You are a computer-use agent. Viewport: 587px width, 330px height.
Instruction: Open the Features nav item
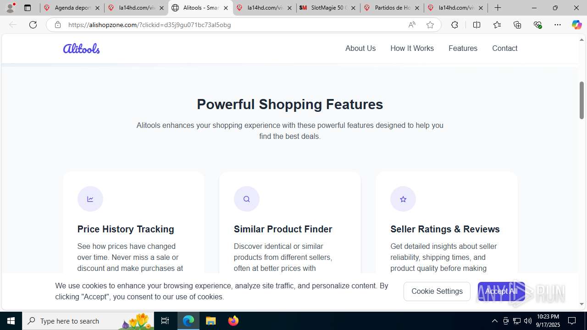click(463, 48)
